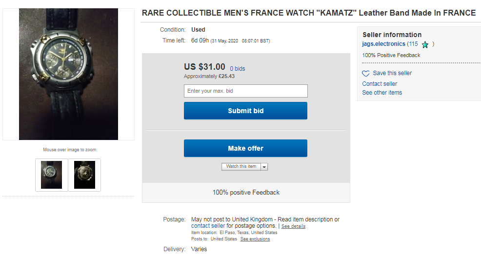Viewport: 481px width, 258px height.
Task: Open See other items link
Action: (382, 93)
